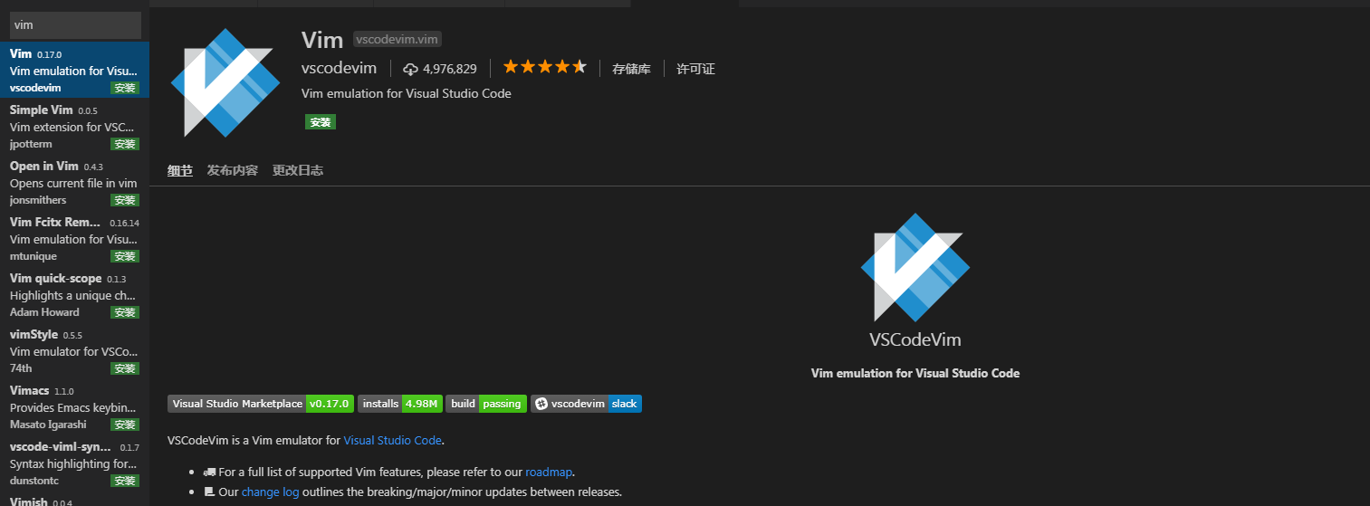This screenshot has height=506, width=1370.
Task: Click the jonsmithers publisher name
Action: 38,200
